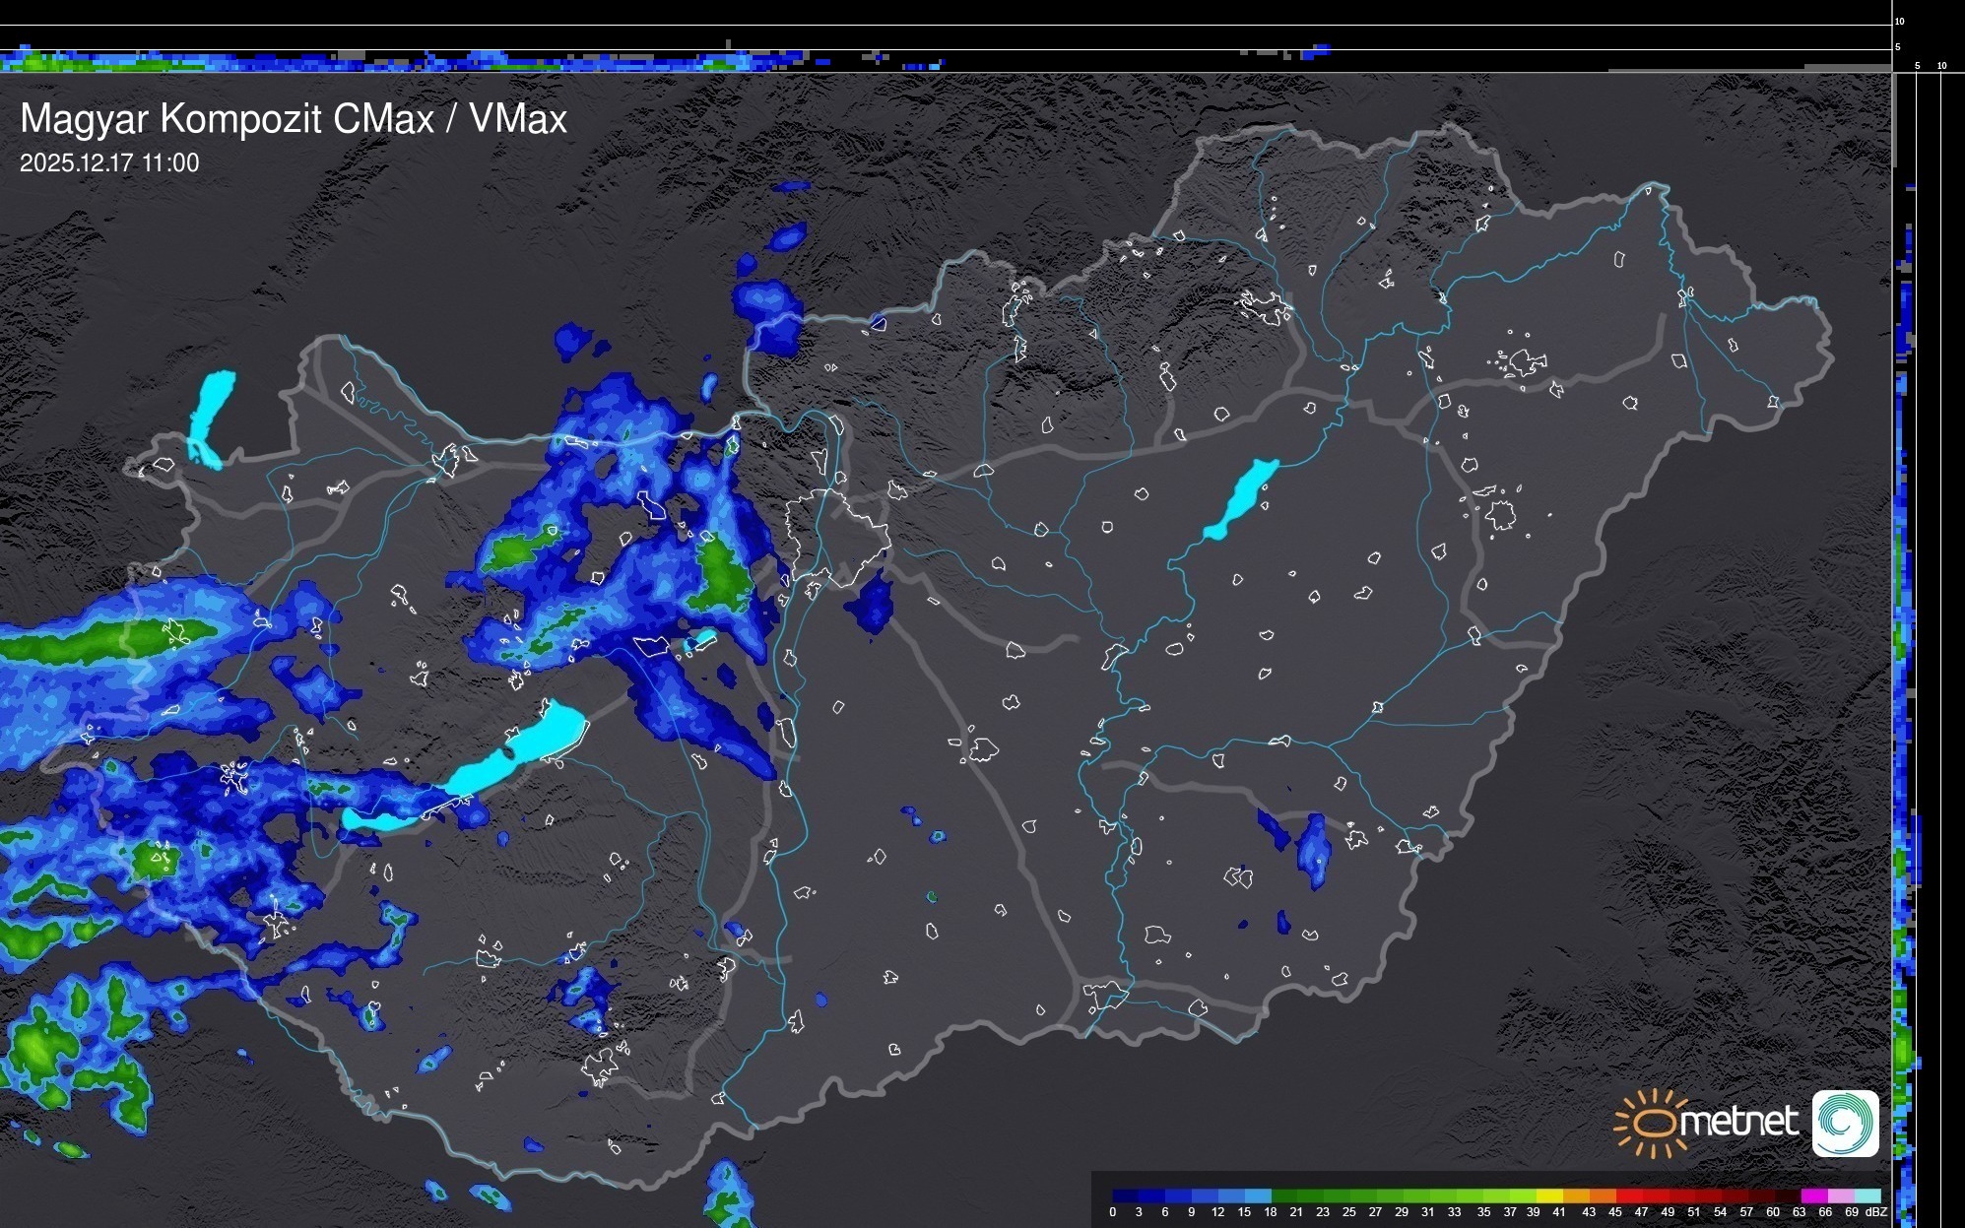The height and width of the screenshot is (1228, 1965).
Task: Pick the bright red 45 dBZ swatch
Action: click(x=1628, y=1196)
